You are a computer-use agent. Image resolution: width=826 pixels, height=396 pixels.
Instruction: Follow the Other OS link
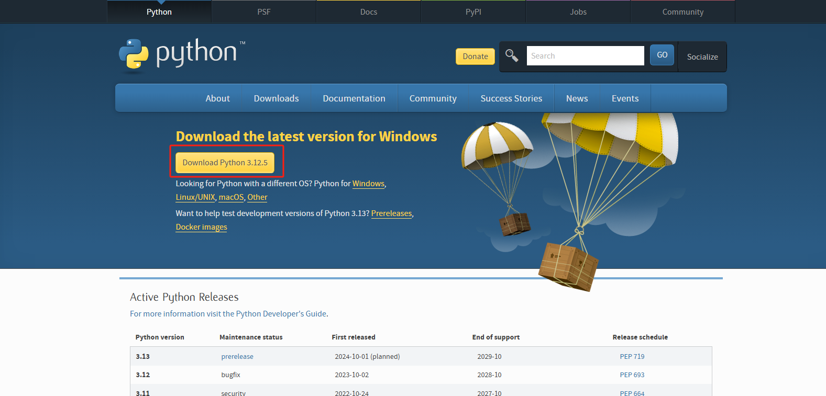click(257, 197)
